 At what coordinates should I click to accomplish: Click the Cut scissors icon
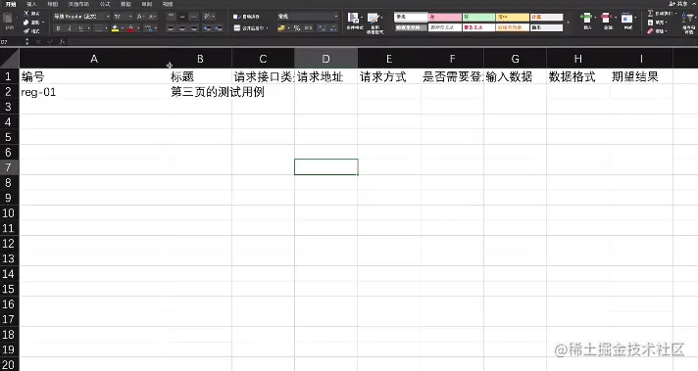(26, 14)
